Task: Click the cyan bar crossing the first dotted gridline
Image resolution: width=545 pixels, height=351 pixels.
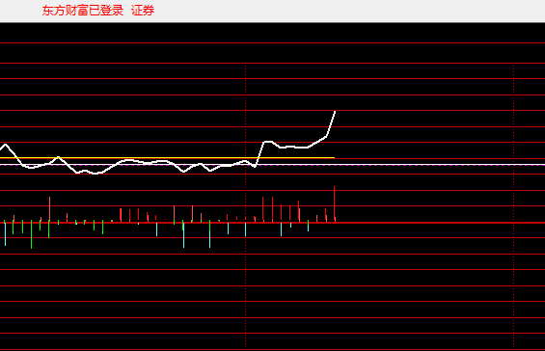Action: tap(245, 229)
